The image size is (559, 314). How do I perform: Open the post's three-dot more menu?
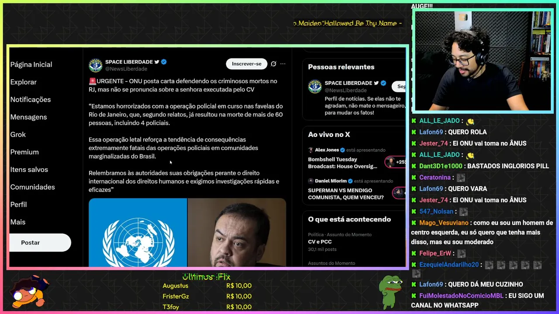(283, 64)
